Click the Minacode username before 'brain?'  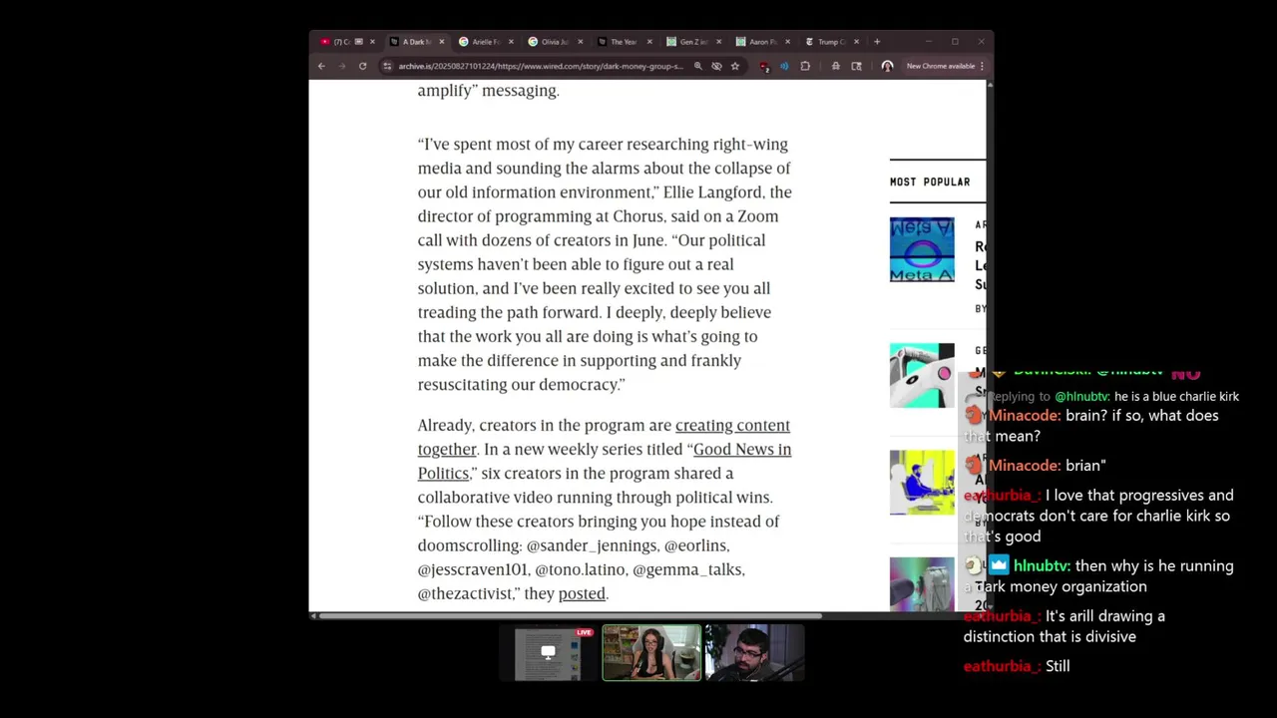click(1025, 416)
